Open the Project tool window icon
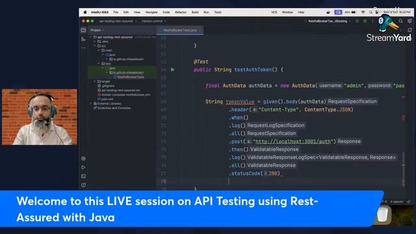 coord(83,31)
